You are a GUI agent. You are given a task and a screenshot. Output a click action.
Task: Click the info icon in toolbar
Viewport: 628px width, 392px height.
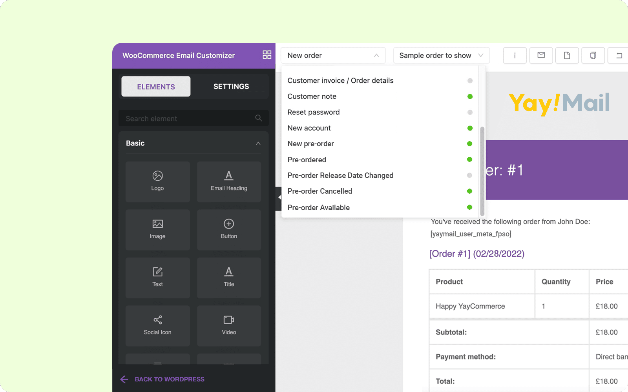[x=515, y=55]
